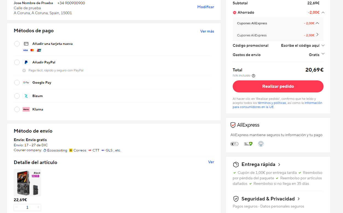The height and width of the screenshot is (213, 343).
Task: Collapse the Ahorrado savings section
Action: coord(323,12)
